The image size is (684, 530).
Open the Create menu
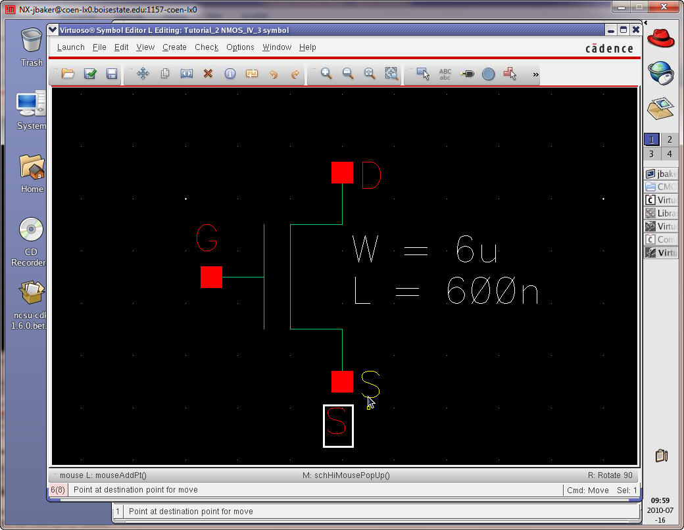[x=174, y=47]
